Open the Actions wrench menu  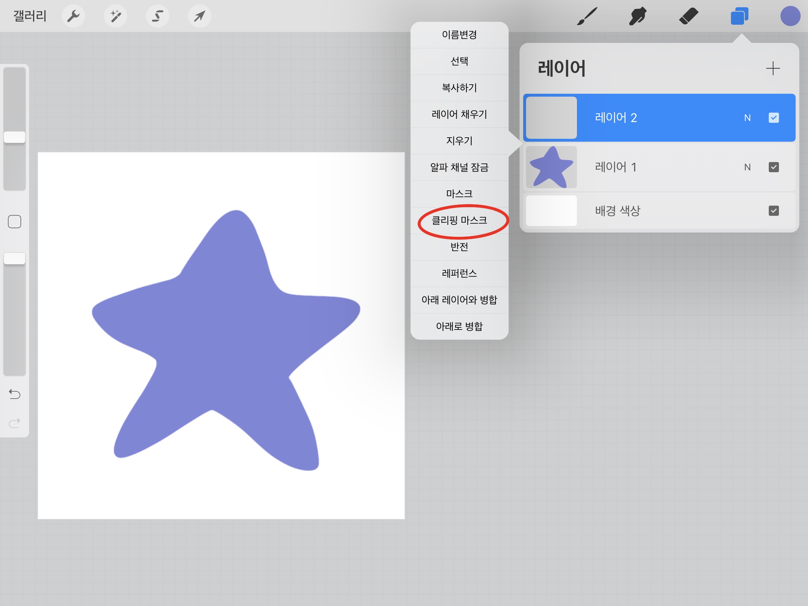73,16
